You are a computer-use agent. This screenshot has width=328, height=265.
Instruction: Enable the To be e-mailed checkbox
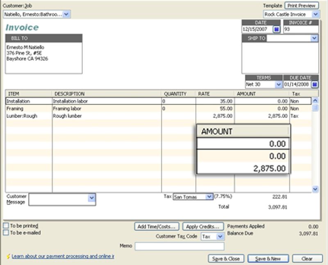pos(6,233)
